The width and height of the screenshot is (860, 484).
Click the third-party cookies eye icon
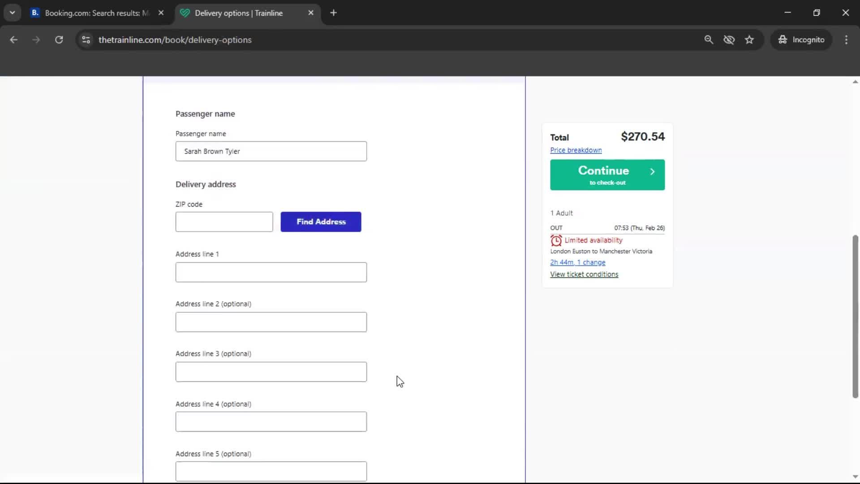[729, 39]
